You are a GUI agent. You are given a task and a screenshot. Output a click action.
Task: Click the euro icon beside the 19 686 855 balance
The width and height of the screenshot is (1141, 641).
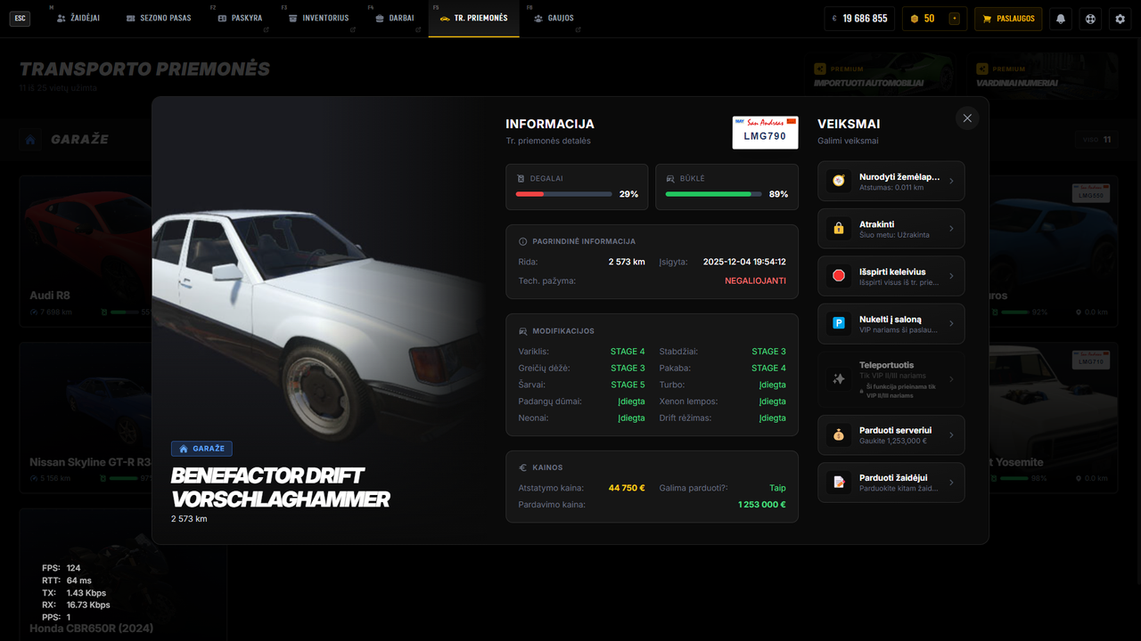pos(834,19)
